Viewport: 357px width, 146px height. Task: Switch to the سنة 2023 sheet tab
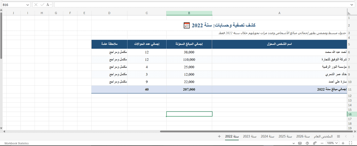(x=250, y=136)
